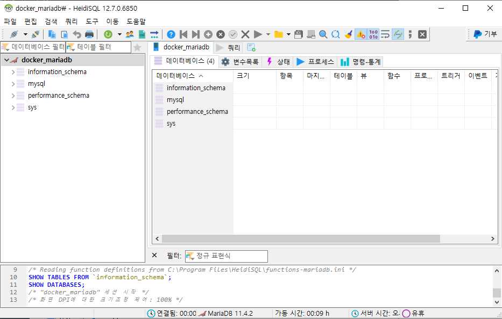This screenshot has width=502, height=319.
Task: Click the Save as snippet icon
Action: click(x=311, y=34)
